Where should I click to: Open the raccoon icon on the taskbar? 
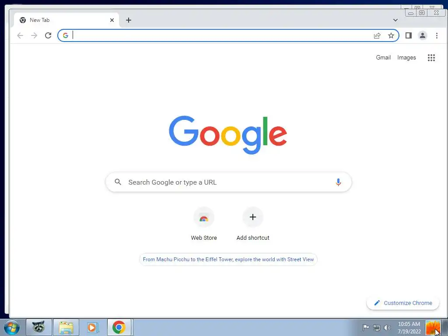click(x=39, y=327)
